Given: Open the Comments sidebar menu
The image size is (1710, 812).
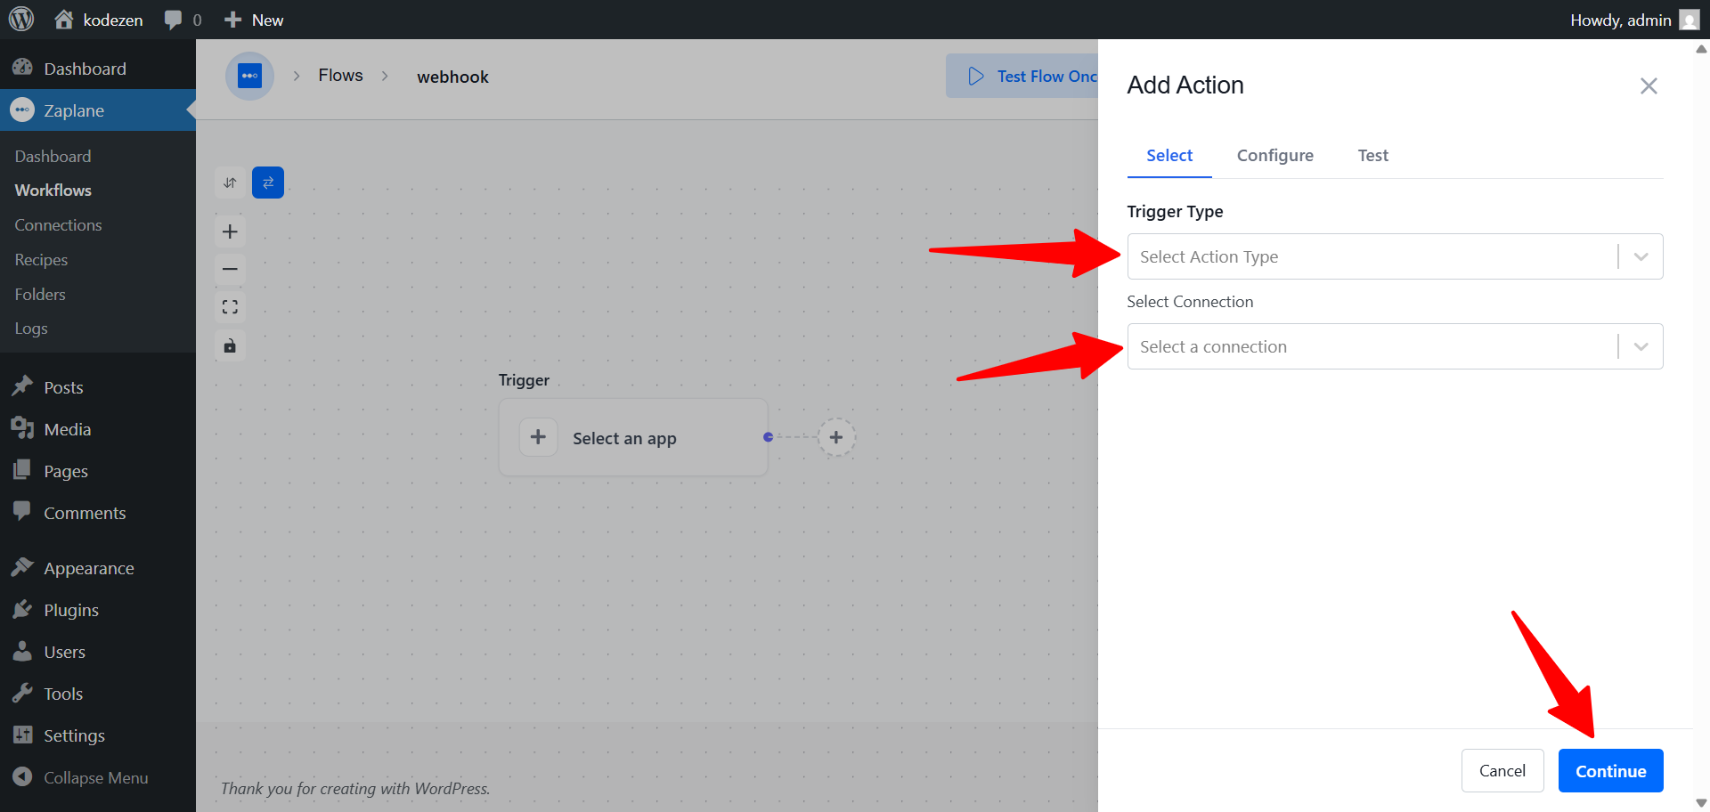Looking at the screenshot, I should click(x=98, y=513).
